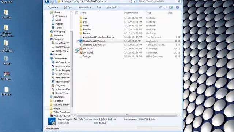Select Admerize in the navigation pane
The image size is (234, 132).
click(x=58, y=36)
